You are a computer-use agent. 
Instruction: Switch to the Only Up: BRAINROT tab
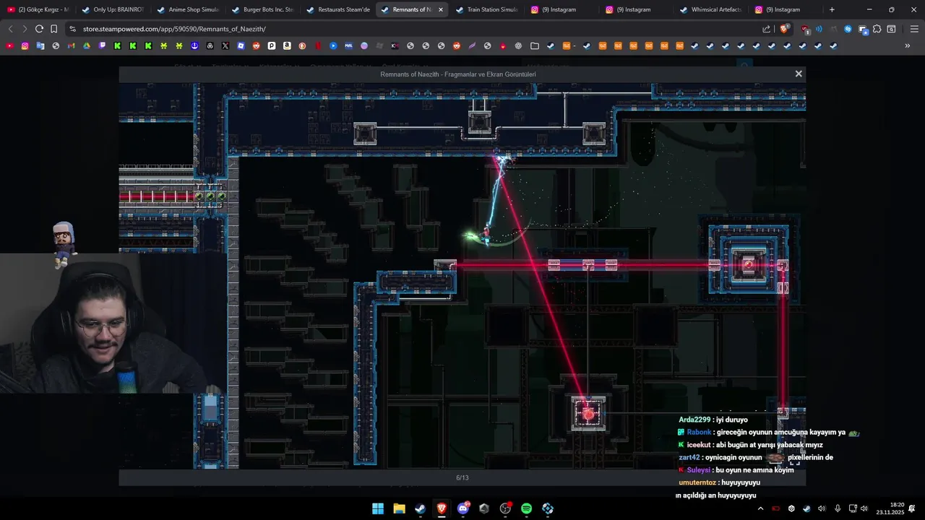113,9
